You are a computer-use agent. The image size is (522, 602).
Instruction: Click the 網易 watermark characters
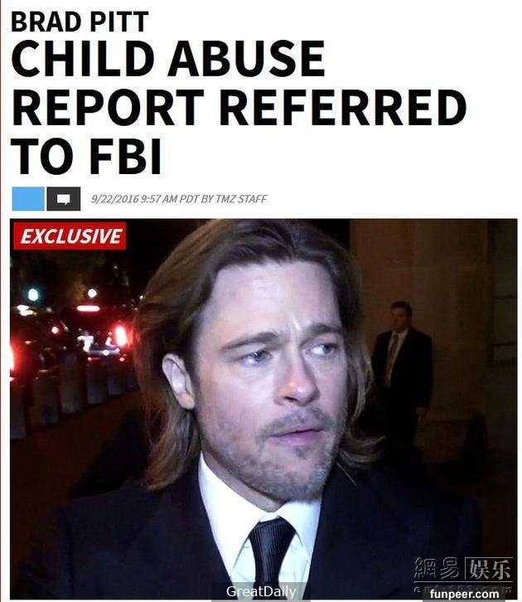pyautogui.click(x=437, y=568)
